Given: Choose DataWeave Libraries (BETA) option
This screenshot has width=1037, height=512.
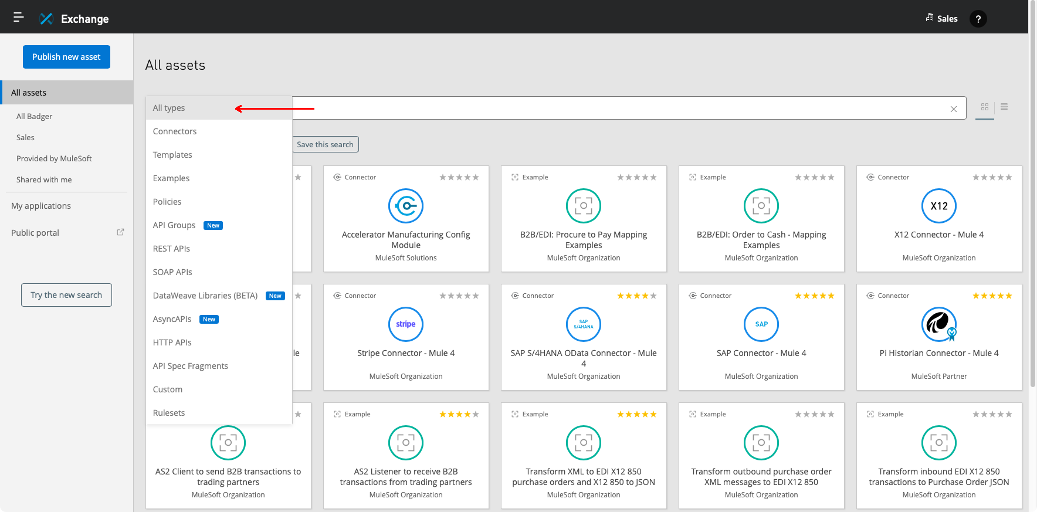Looking at the screenshot, I should (x=219, y=296).
